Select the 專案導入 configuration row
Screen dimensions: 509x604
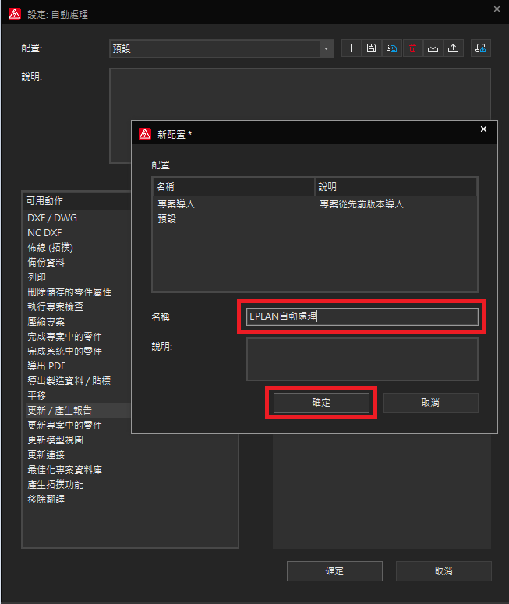coord(315,203)
